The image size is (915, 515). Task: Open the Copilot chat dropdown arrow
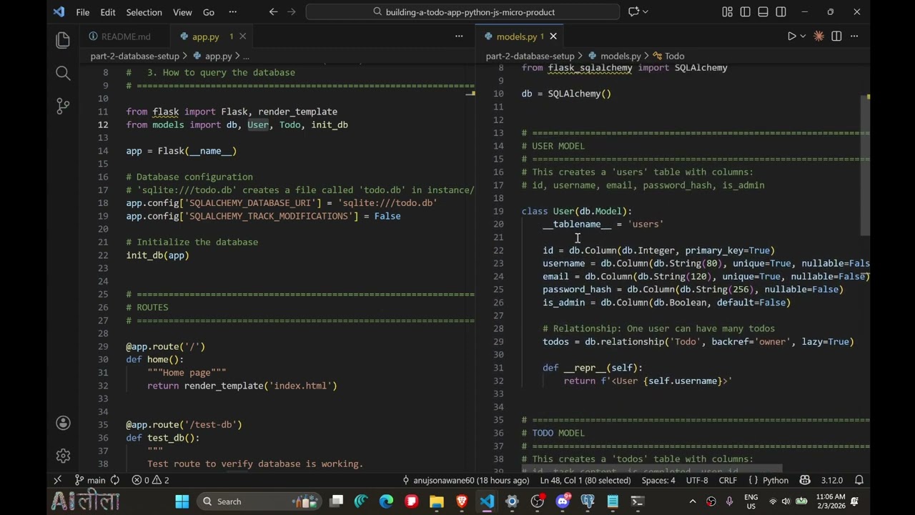click(x=646, y=12)
